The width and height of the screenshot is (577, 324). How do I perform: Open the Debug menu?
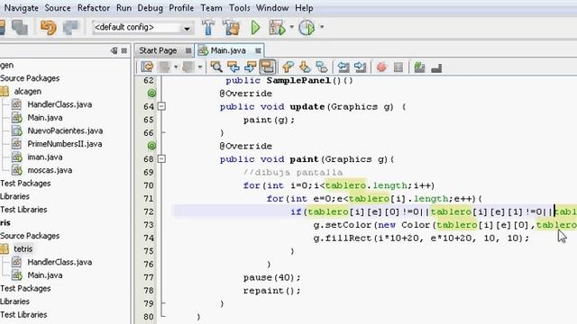click(151, 8)
